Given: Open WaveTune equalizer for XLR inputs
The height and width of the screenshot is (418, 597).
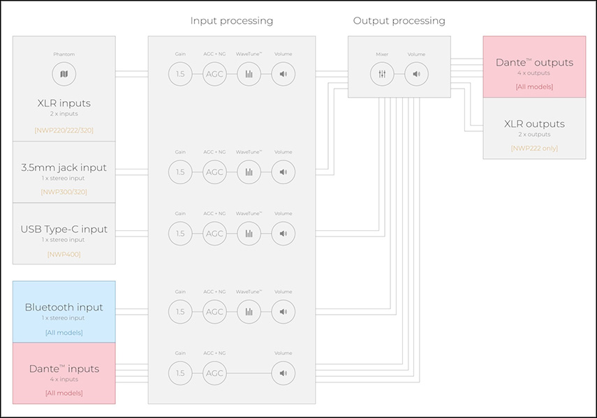Looking at the screenshot, I should 249,74.
